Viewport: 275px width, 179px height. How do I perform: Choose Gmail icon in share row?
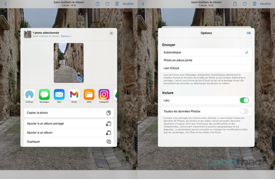(74, 95)
